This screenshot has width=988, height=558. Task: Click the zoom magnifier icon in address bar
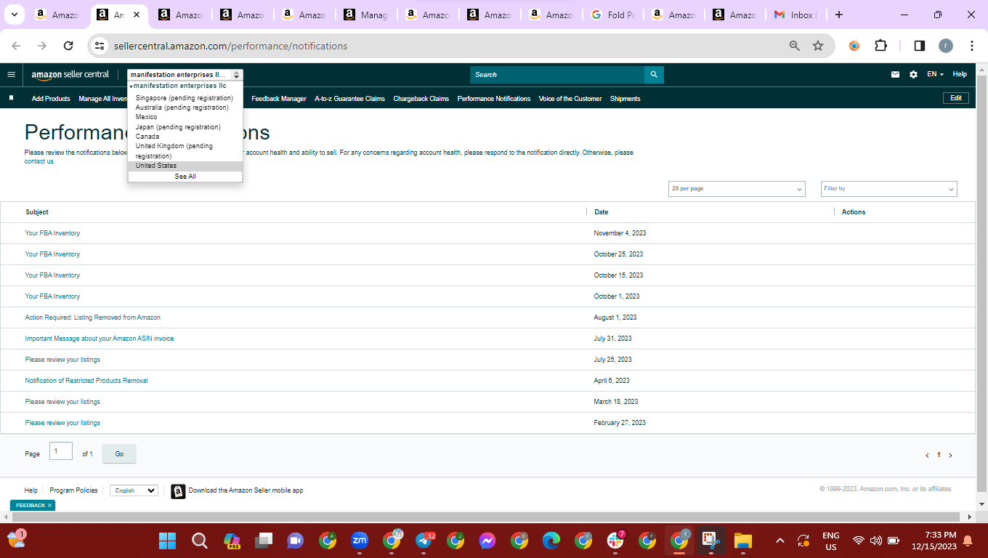click(795, 46)
